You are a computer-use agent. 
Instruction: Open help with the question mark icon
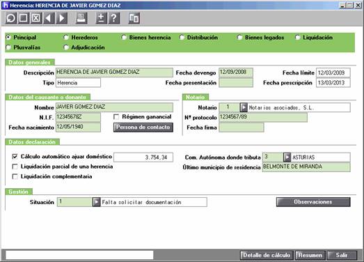[113, 18]
